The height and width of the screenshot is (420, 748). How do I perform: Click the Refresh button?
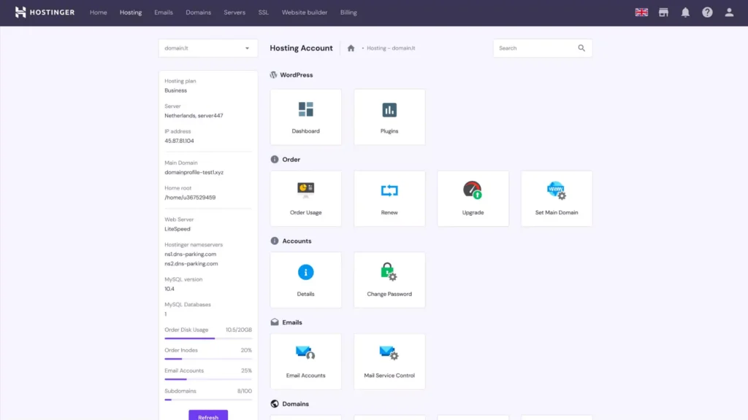pos(208,415)
